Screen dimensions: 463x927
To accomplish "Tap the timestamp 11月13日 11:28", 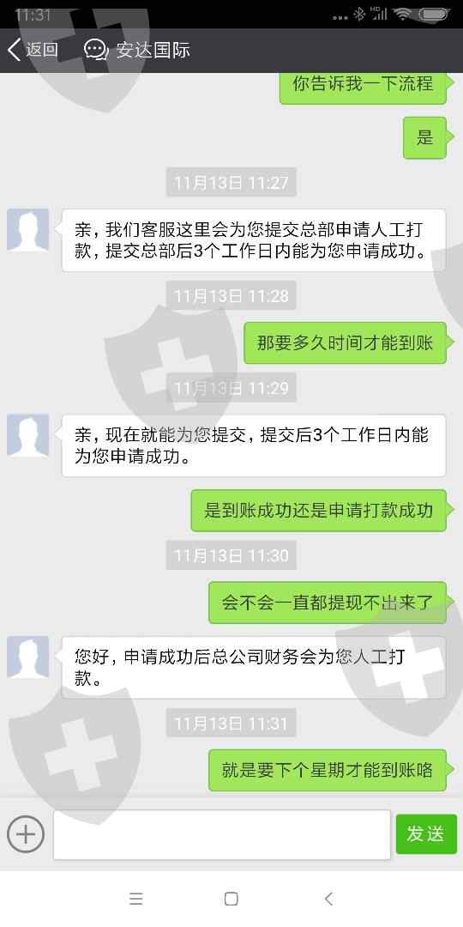I will (231, 295).
